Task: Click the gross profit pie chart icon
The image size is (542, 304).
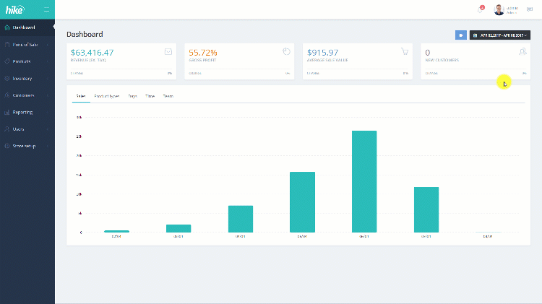Action: tap(286, 51)
